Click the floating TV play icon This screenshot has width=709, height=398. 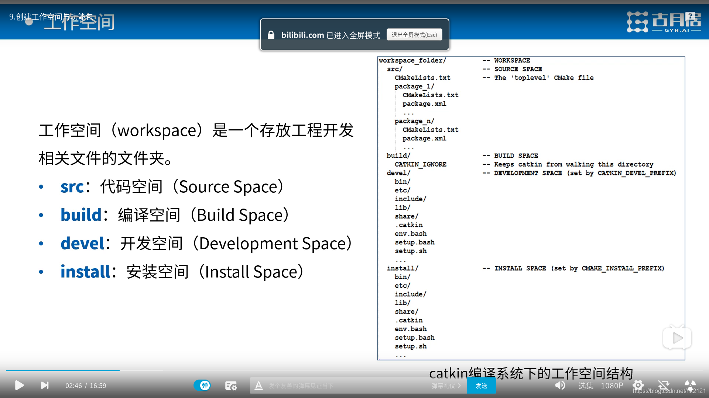click(x=677, y=338)
